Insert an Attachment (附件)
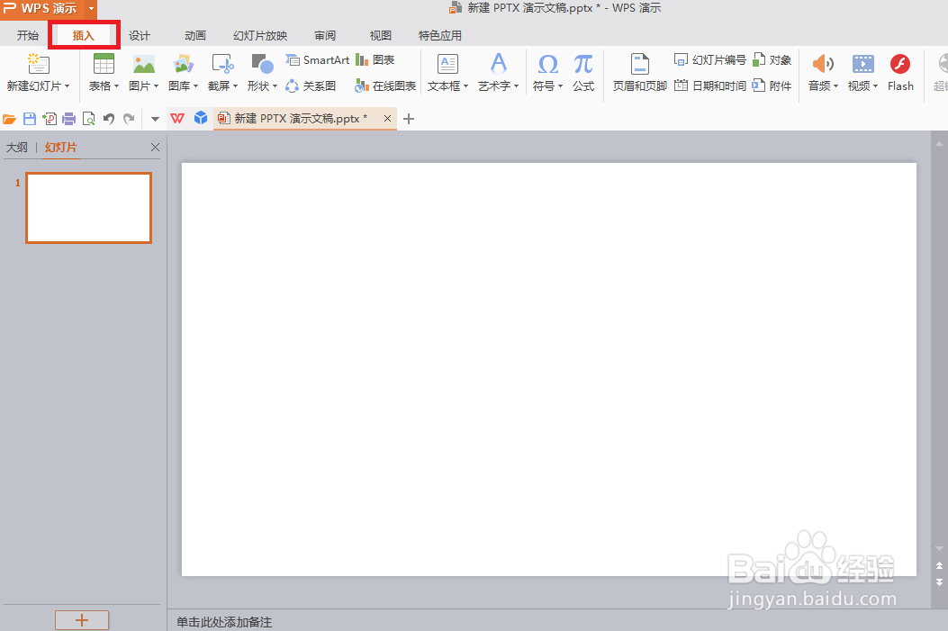This screenshot has width=948, height=631. point(772,86)
